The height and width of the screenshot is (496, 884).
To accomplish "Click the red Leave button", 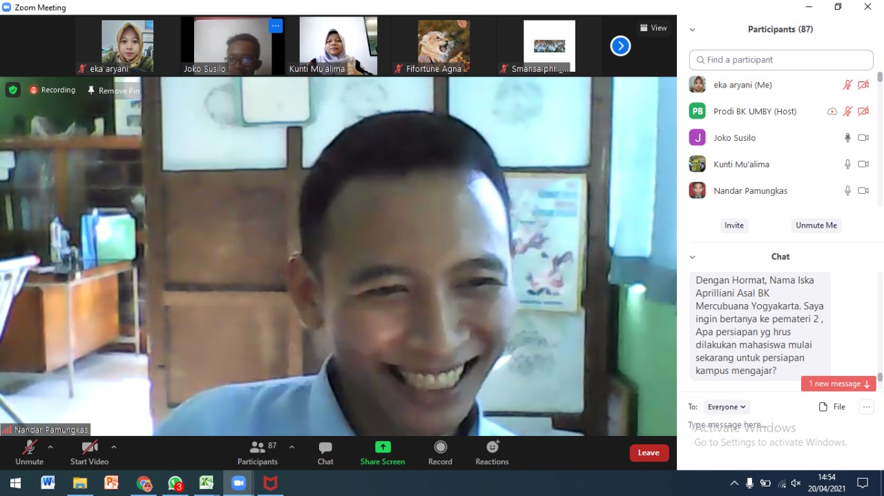I will tap(649, 453).
